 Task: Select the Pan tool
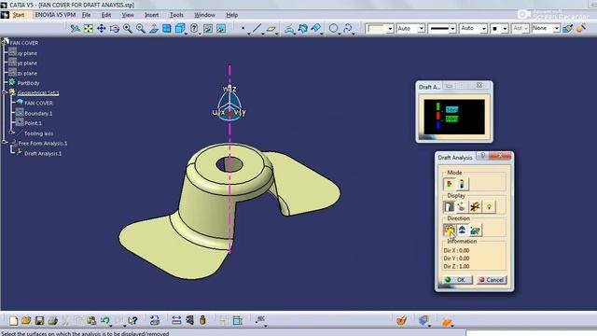[102, 29]
